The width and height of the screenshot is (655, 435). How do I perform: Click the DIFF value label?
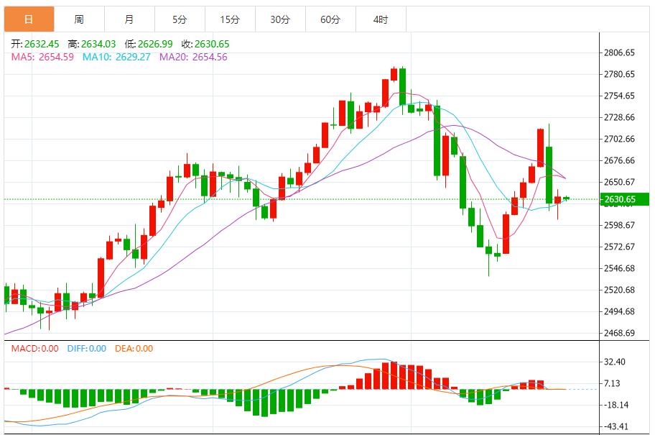click(86, 349)
